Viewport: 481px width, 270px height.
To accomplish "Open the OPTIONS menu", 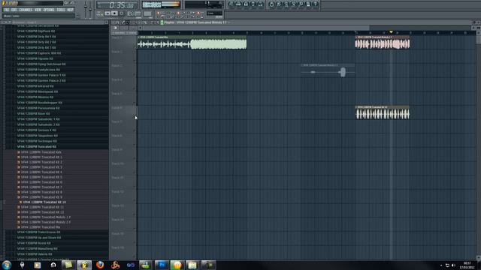I will [49, 10].
